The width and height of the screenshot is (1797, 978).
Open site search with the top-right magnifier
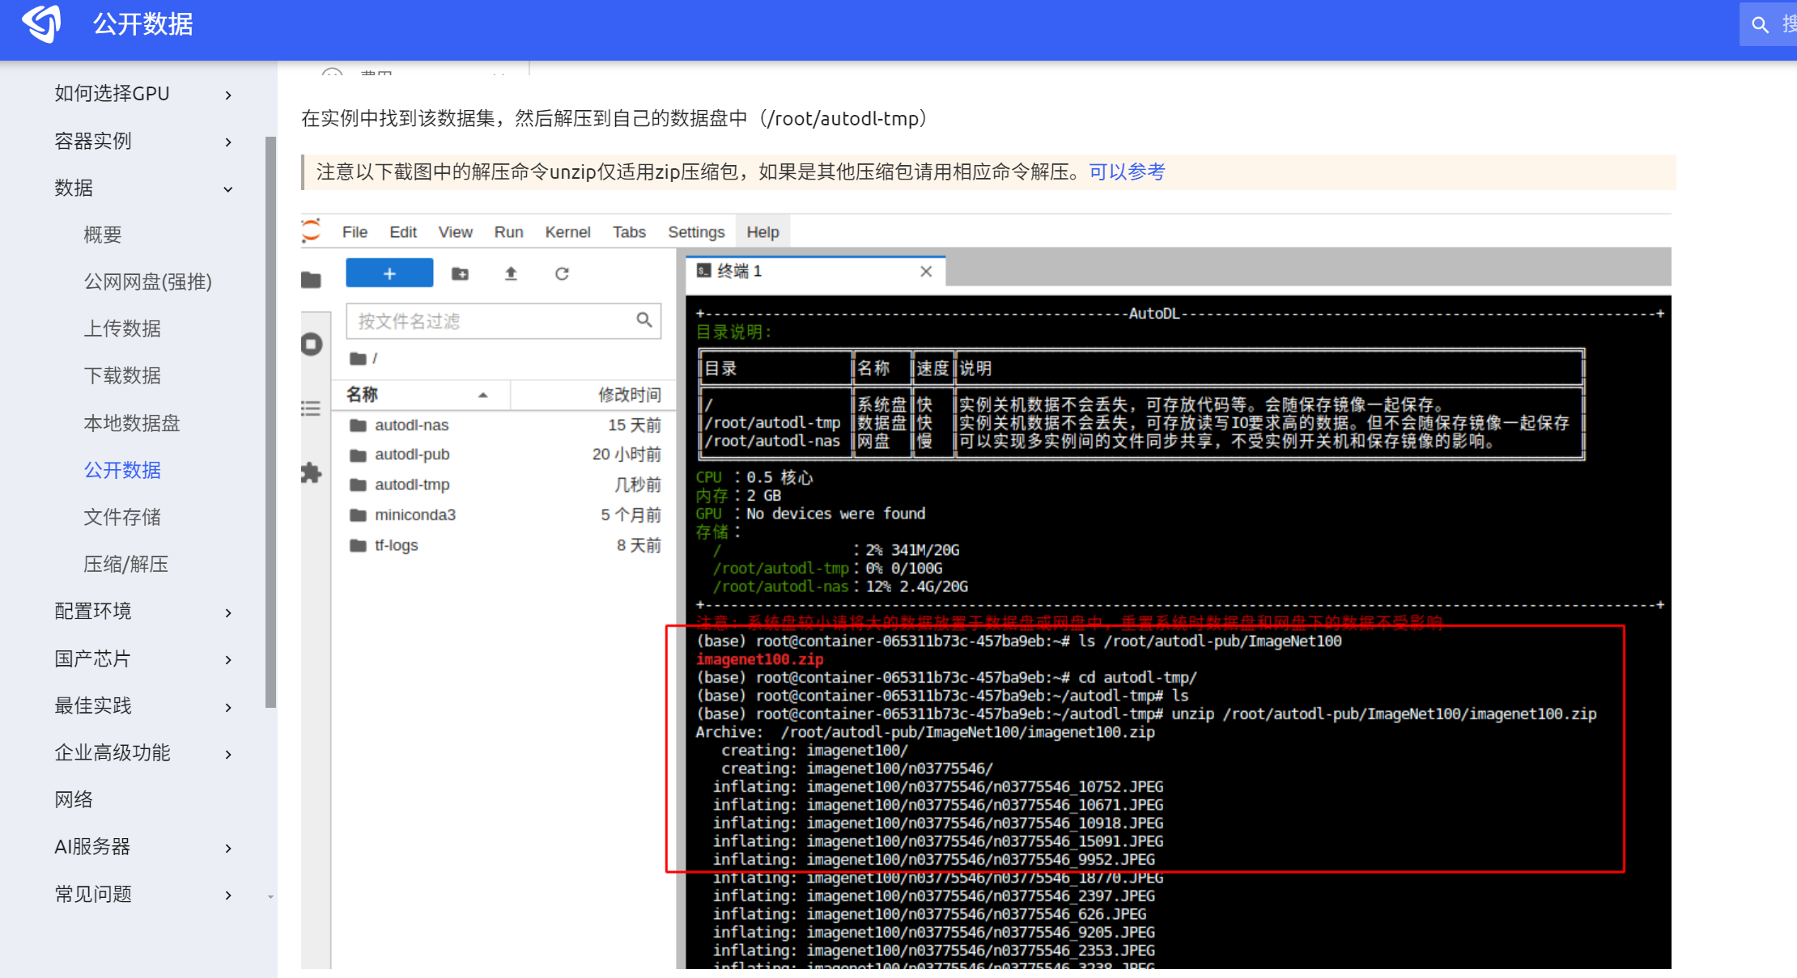[x=1761, y=24]
